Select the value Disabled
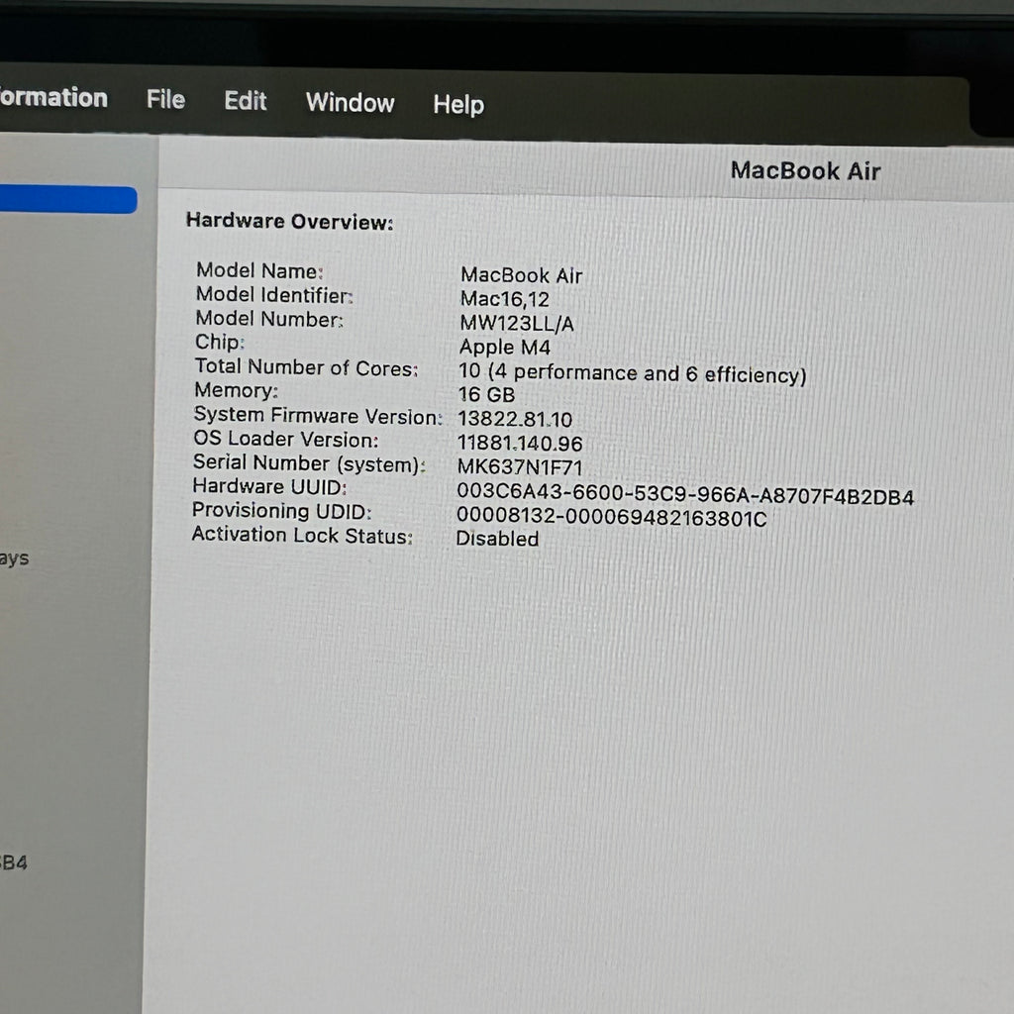The width and height of the screenshot is (1014, 1014). (497, 538)
